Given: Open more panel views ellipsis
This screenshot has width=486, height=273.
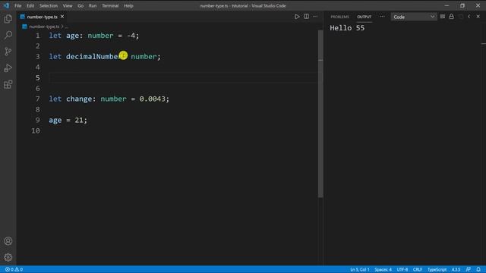Looking at the screenshot, I should (382, 17).
